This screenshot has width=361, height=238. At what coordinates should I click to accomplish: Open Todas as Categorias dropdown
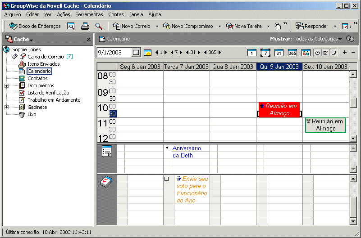(x=317, y=39)
